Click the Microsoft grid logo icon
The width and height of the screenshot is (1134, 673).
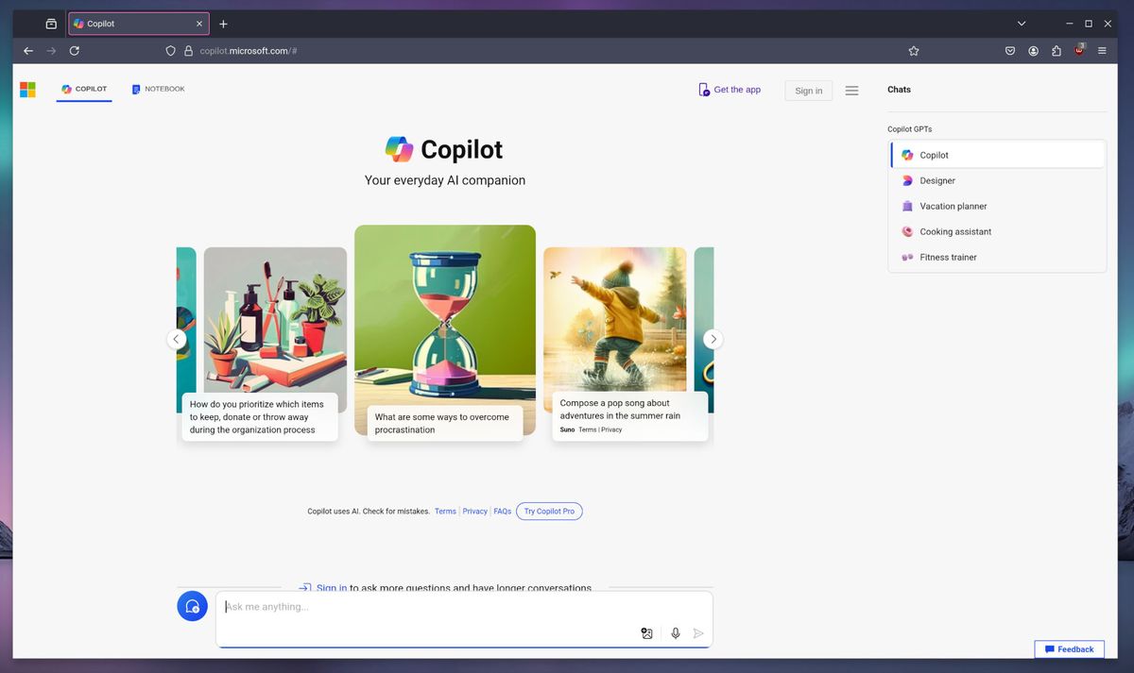27,89
